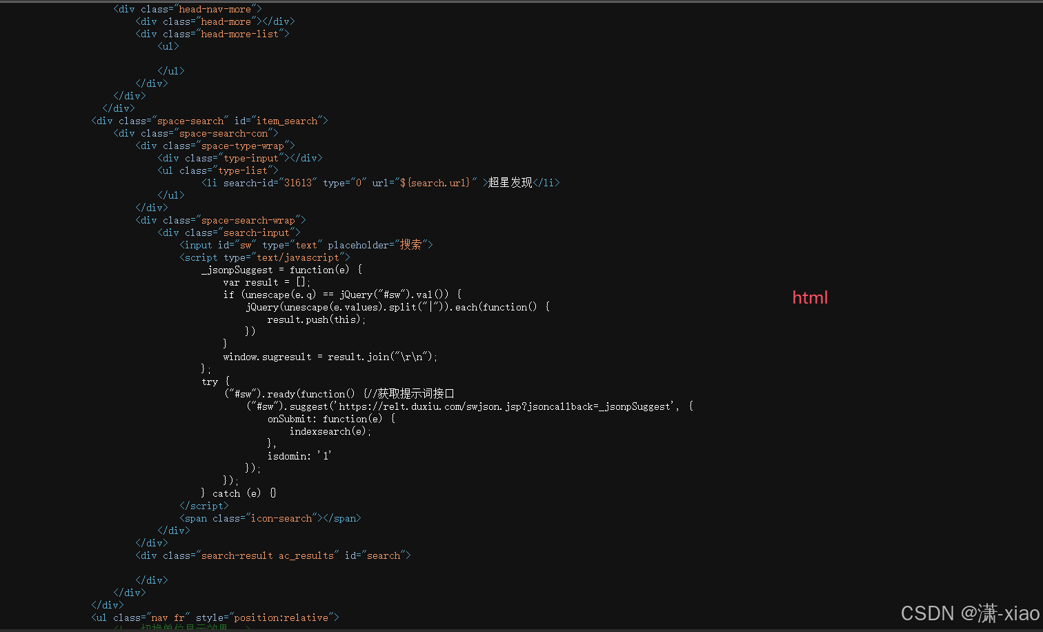Click the isdomin: '1' line
1043x632 pixels.
coord(299,456)
